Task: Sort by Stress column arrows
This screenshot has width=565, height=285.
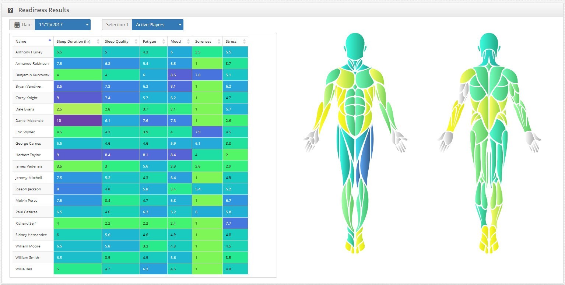Action: 244,42
